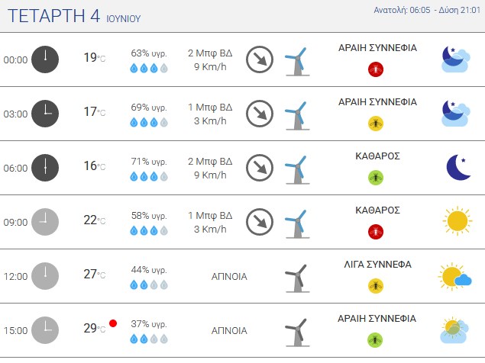This screenshot has height=363, width=485.
Task: Click the wind direction arrow at 09:00
Action: tap(260, 222)
